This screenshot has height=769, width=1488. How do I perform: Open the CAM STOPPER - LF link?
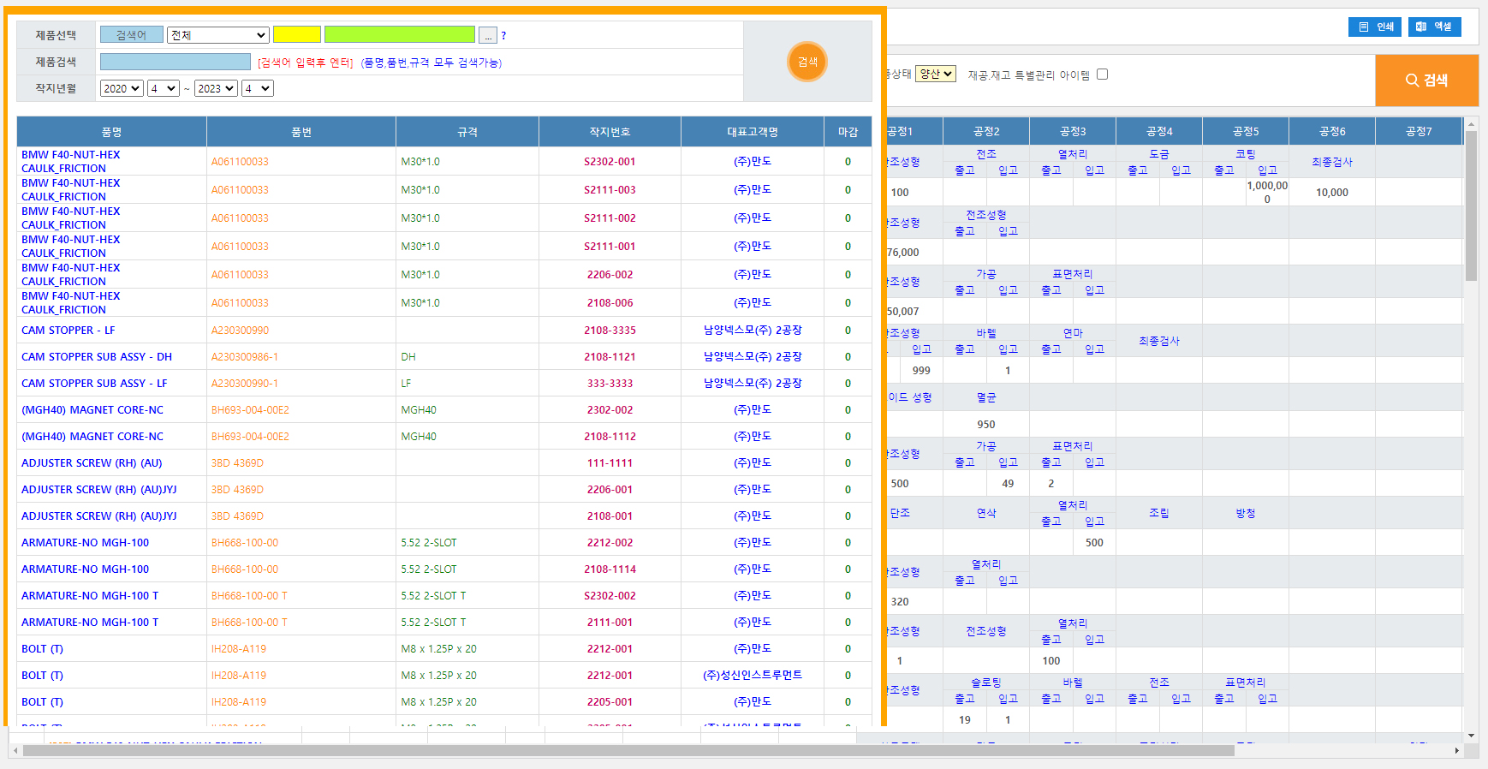pos(68,331)
